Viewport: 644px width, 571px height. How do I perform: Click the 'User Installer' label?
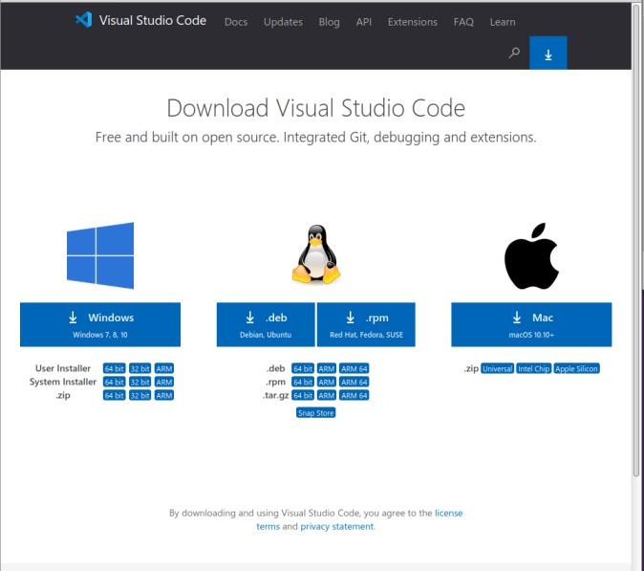point(63,368)
